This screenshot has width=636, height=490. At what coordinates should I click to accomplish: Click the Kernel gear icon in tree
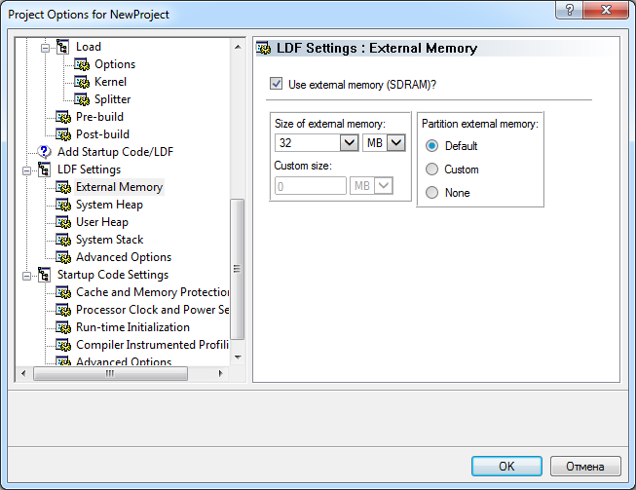pos(82,82)
